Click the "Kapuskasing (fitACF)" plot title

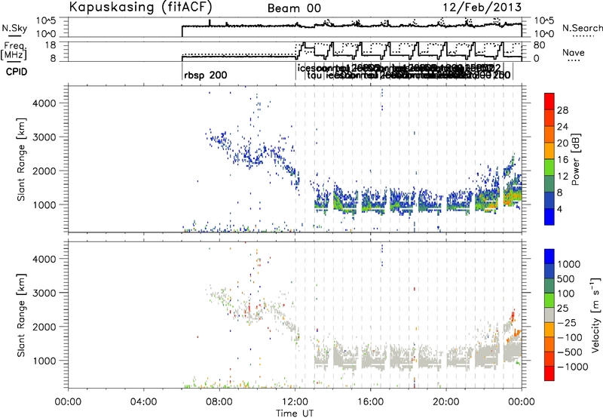click(x=140, y=7)
